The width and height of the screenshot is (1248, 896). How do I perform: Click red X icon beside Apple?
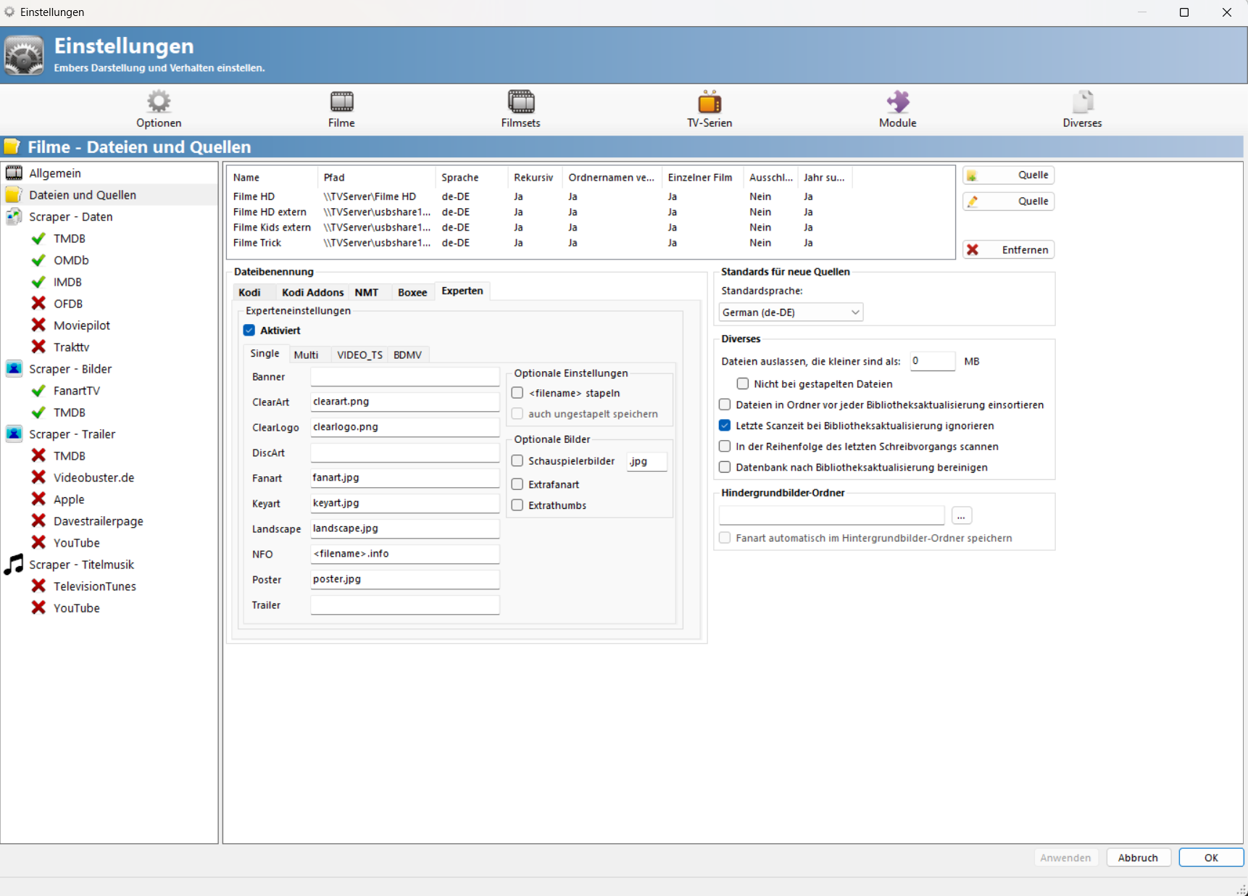tap(39, 499)
